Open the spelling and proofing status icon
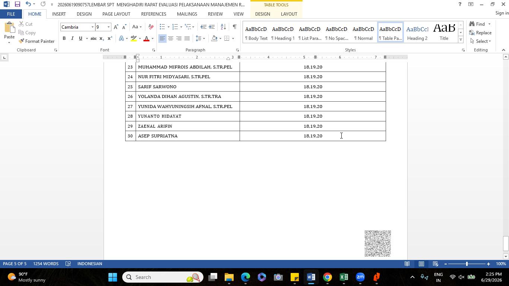Viewport: 509px width, 286px height. coord(68,264)
